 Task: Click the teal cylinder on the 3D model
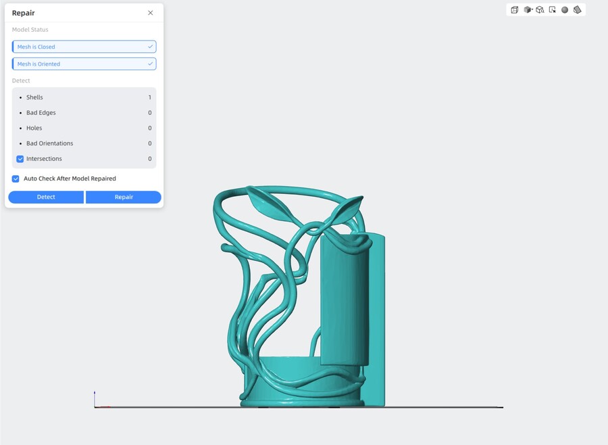[345, 298]
